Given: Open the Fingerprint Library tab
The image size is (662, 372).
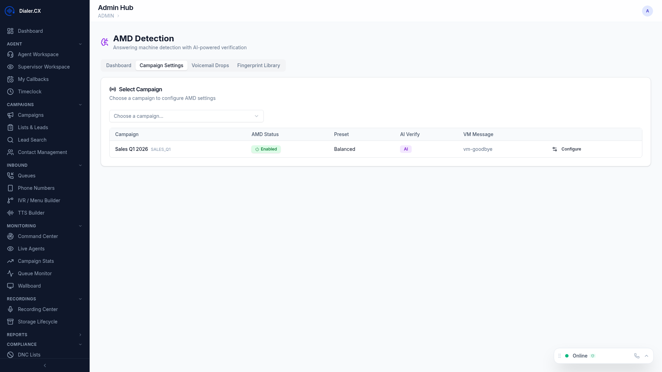Looking at the screenshot, I should click(258, 65).
